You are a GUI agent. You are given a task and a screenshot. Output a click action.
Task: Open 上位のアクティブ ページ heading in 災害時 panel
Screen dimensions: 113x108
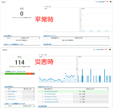(x=45, y=87)
